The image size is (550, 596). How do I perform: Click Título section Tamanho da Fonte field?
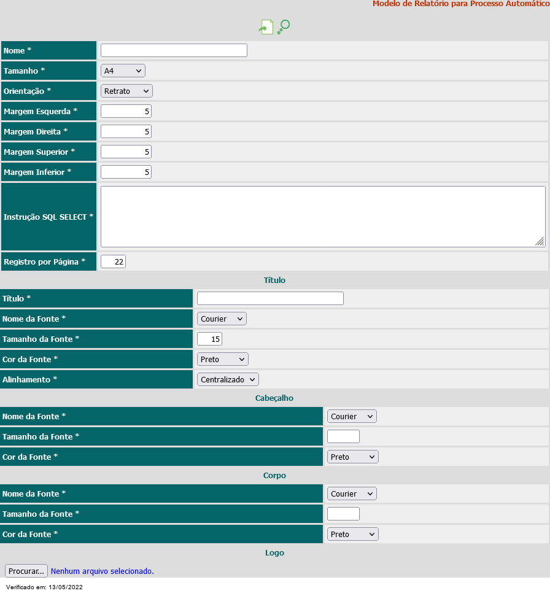[209, 339]
